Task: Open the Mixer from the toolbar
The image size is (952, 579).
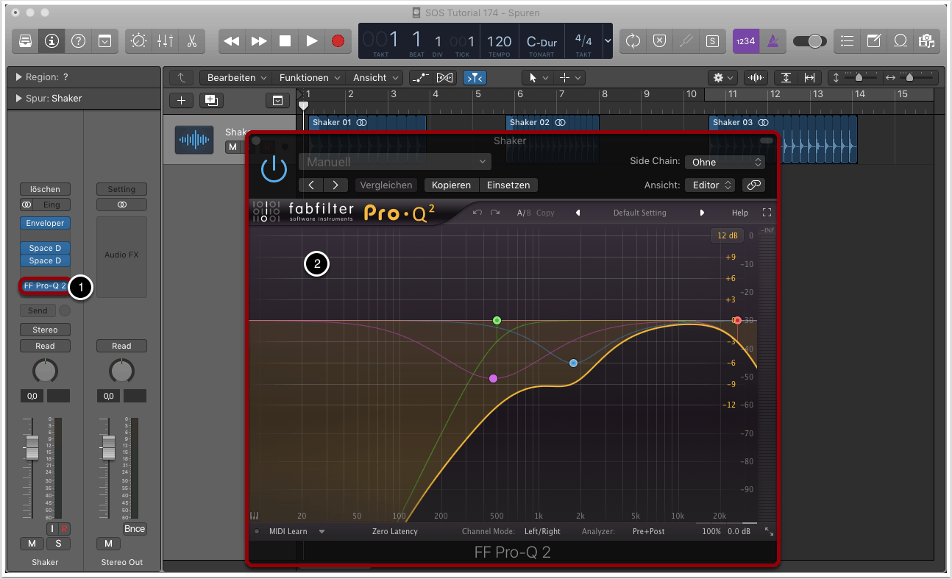Action: 165,41
